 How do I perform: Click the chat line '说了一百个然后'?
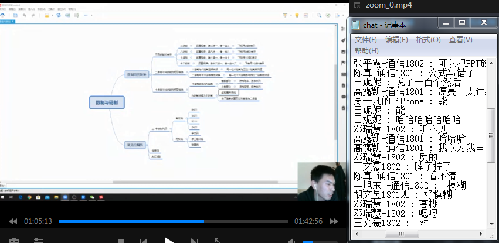(x=428, y=83)
